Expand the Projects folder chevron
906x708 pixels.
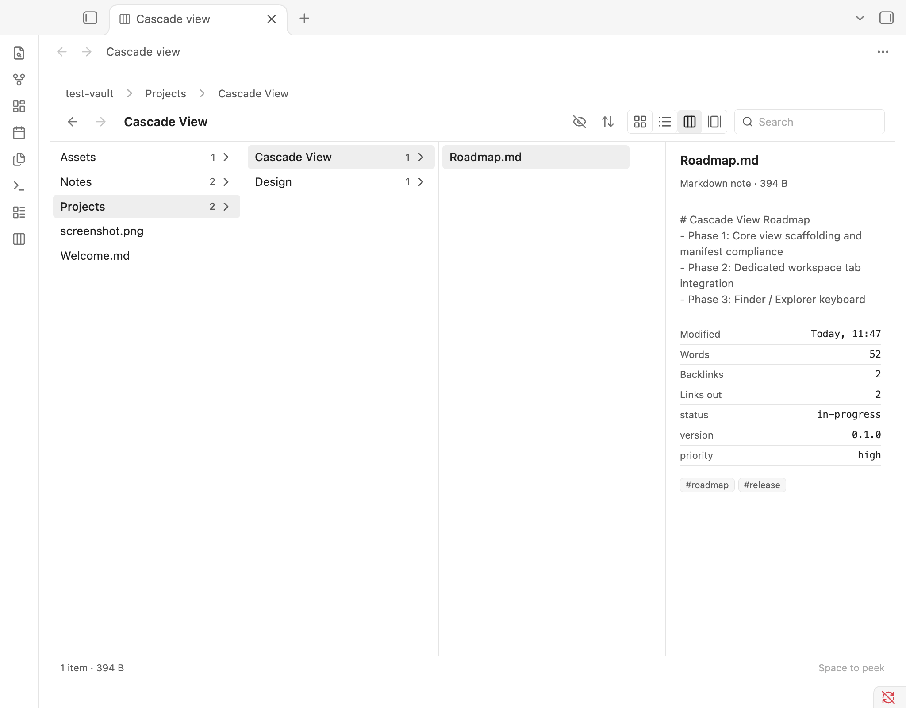[226, 207]
